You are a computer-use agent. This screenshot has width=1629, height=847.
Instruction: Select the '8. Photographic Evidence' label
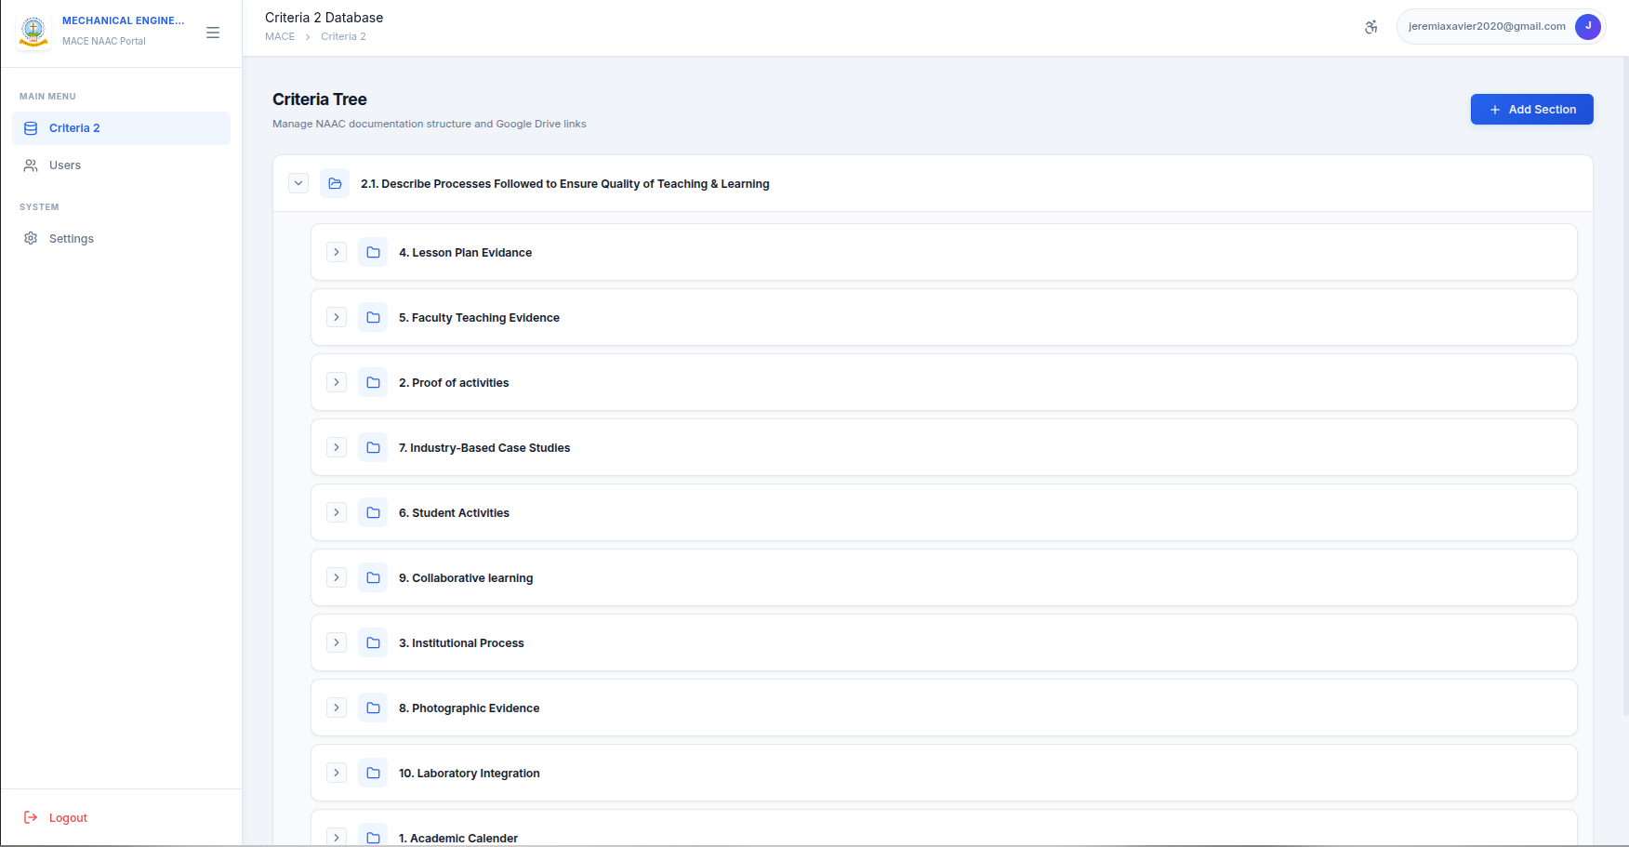[x=469, y=708]
